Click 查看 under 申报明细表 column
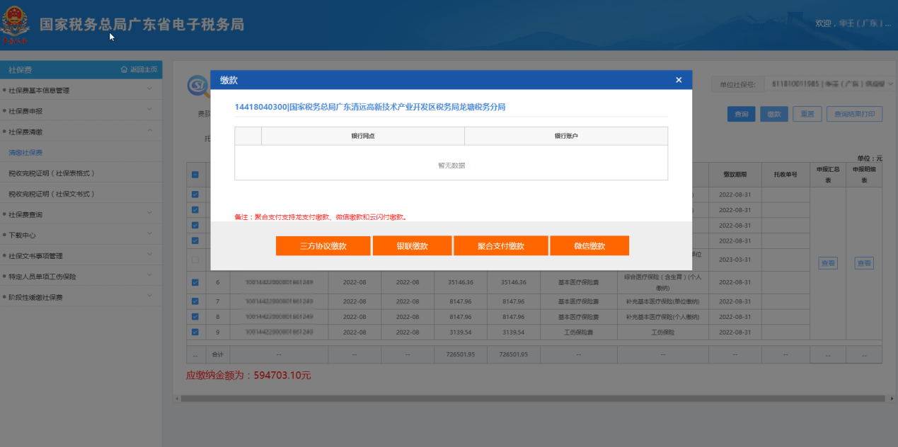898x447 pixels. [x=863, y=263]
